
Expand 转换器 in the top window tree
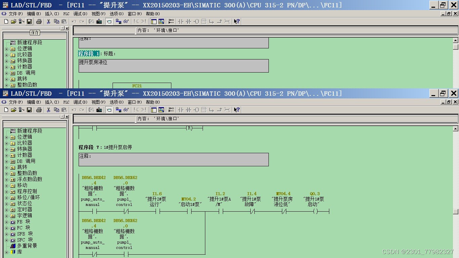(6, 61)
